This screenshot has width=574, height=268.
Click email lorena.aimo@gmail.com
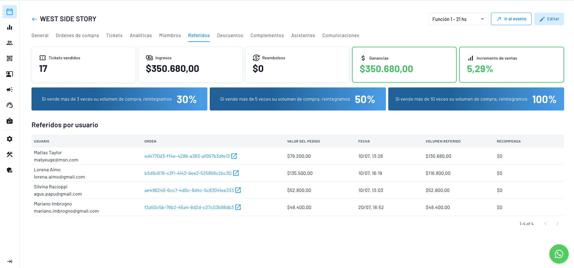coord(59,177)
